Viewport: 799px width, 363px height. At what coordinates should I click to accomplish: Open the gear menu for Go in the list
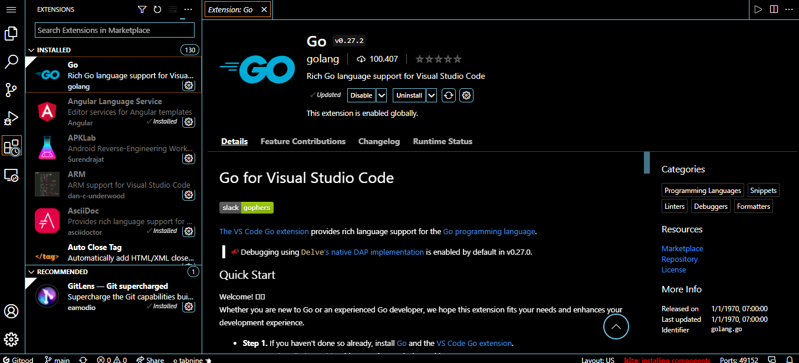[189, 85]
